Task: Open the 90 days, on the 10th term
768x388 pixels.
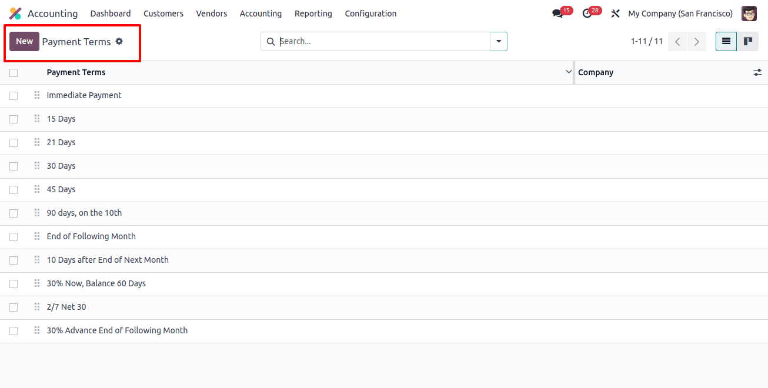Action: click(84, 213)
